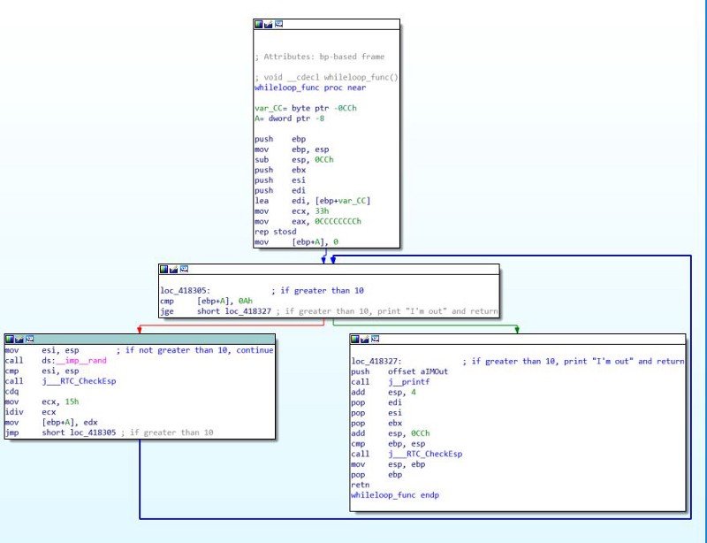Screen dimensions: 707x543
Task: Open node color icon on the cmp [ebp+A] node
Action: coord(163,270)
